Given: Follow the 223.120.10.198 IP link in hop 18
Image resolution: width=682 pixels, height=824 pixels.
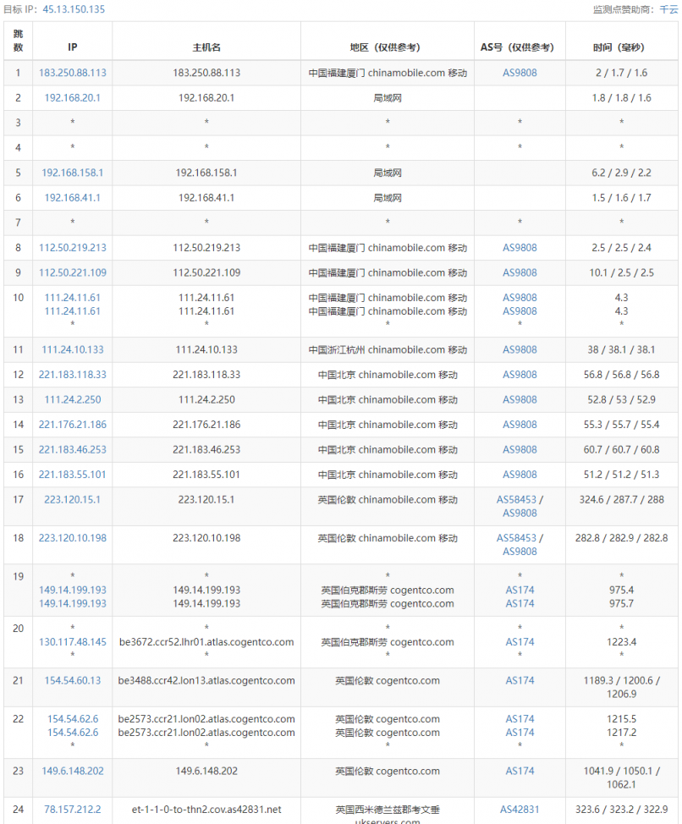Looking at the screenshot, I should (73, 538).
